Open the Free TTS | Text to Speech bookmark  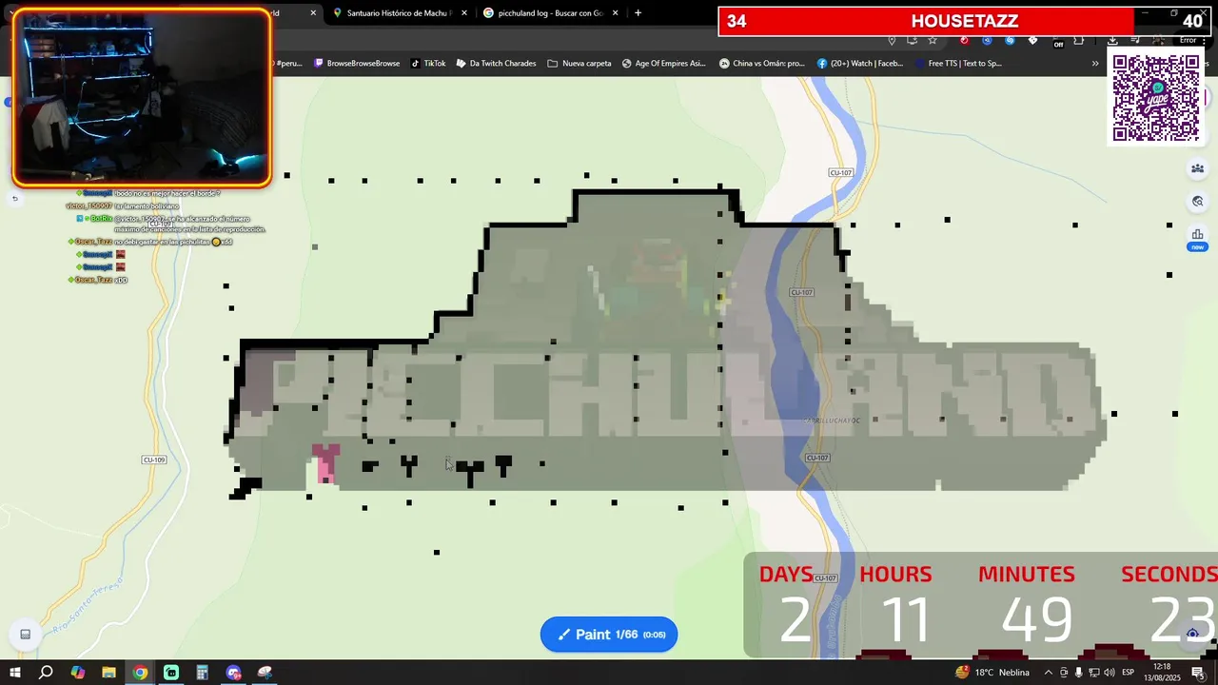tap(957, 64)
